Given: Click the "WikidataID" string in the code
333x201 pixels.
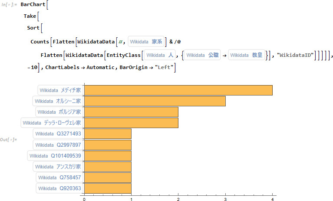Looking at the screenshot, I should (294, 55).
